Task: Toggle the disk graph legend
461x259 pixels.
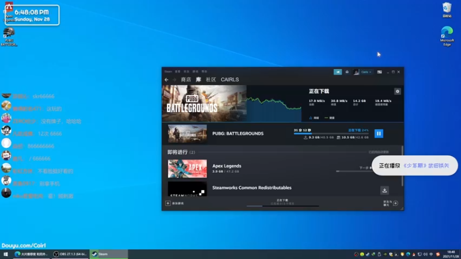Action: (330, 118)
